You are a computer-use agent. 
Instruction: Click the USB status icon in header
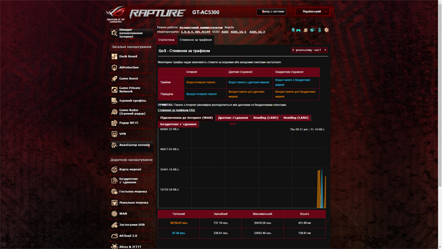pyautogui.click(x=320, y=30)
